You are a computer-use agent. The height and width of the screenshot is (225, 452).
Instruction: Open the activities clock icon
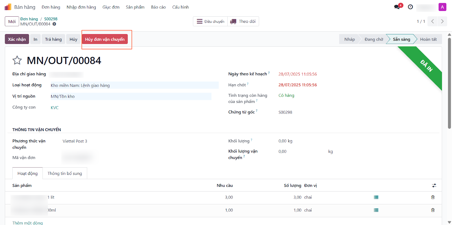[410, 7]
